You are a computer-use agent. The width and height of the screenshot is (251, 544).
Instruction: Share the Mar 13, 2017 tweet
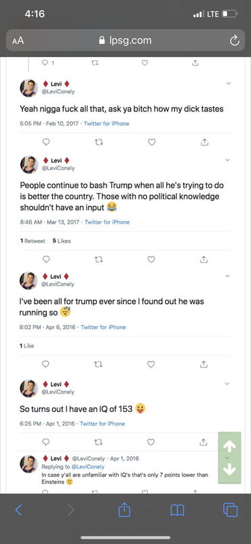click(204, 259)
